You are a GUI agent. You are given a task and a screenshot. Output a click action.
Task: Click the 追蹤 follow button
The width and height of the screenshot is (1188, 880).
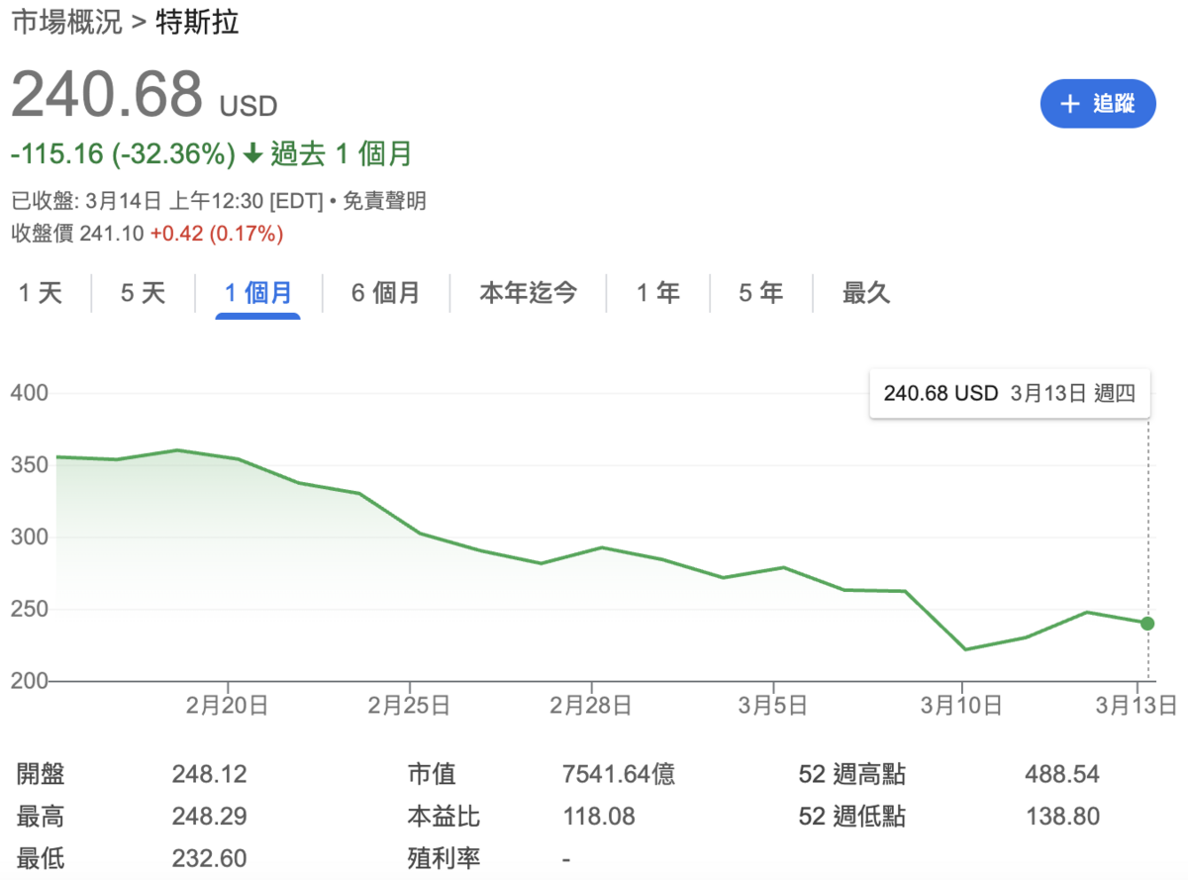(1098, 104)
